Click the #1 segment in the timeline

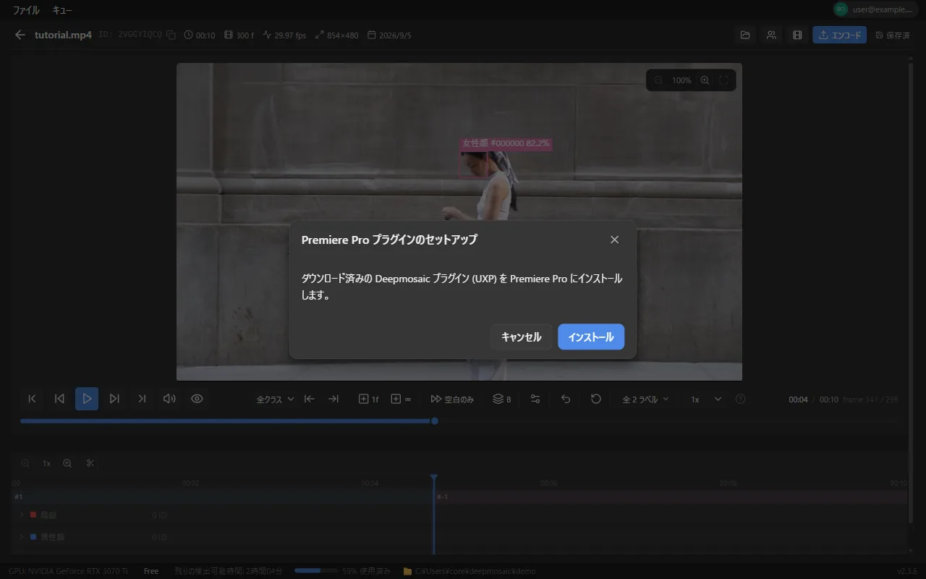pyautogui.click(x=222, y=496)
